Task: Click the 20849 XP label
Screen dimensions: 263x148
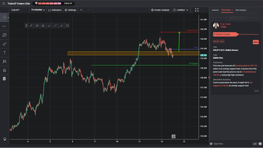Action: pyautogui.click(x=68, y=3)
